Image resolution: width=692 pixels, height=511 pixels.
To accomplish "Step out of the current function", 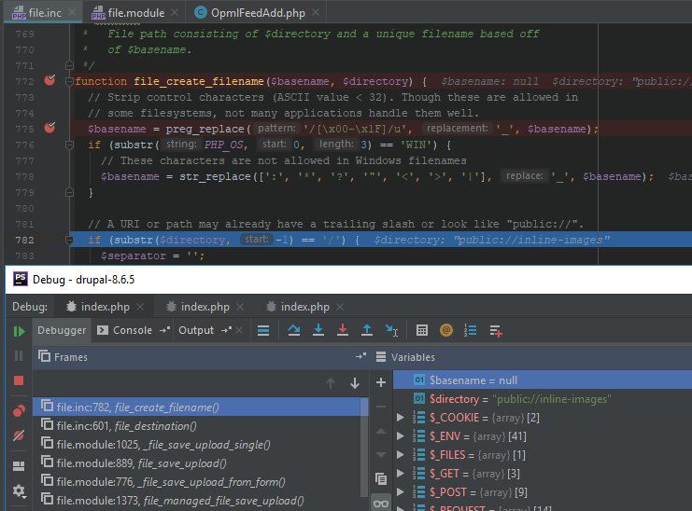I will click(x=367, y=330).
